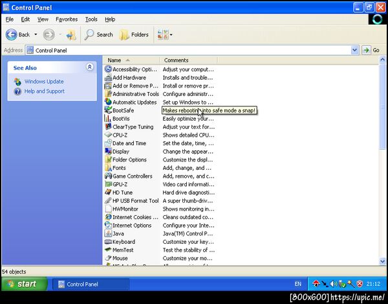The height and width of the screenshot is (304, 388).
Task: Select Internet Options icon
Action: [x=108, y=225]
